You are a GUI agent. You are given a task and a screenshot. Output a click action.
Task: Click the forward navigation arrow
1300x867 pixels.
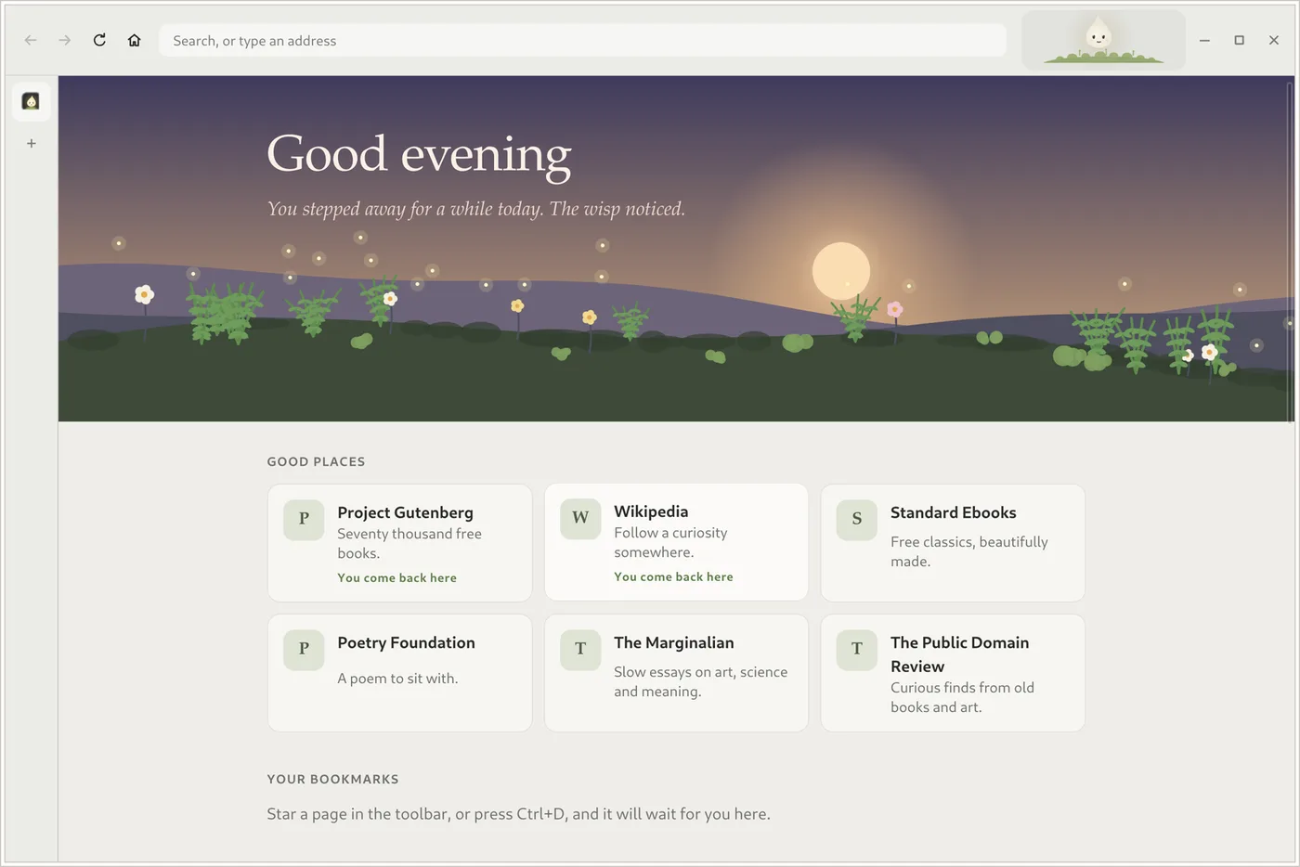65,40
